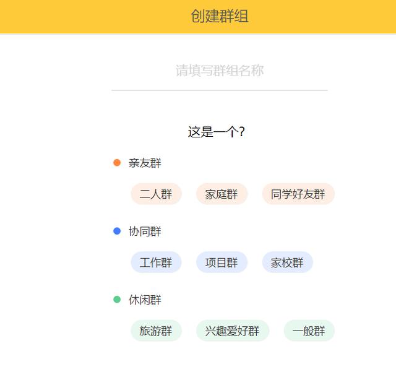Click the 亲友群 category label
396x372 pixels.
point(145,163)
